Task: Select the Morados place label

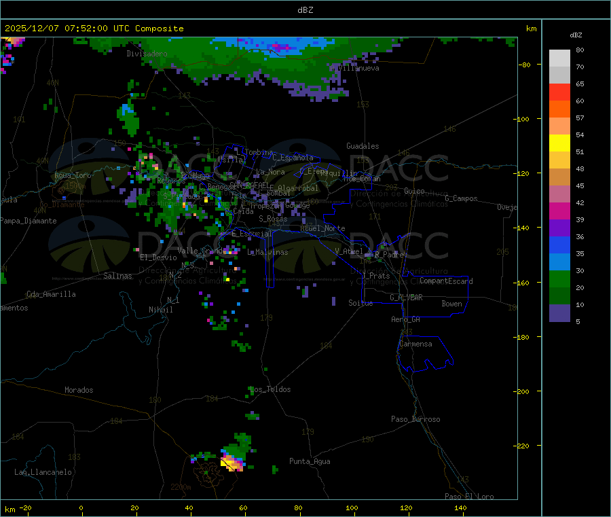Action: click(79, 390)
